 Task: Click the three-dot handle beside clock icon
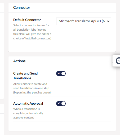[112, 61]
